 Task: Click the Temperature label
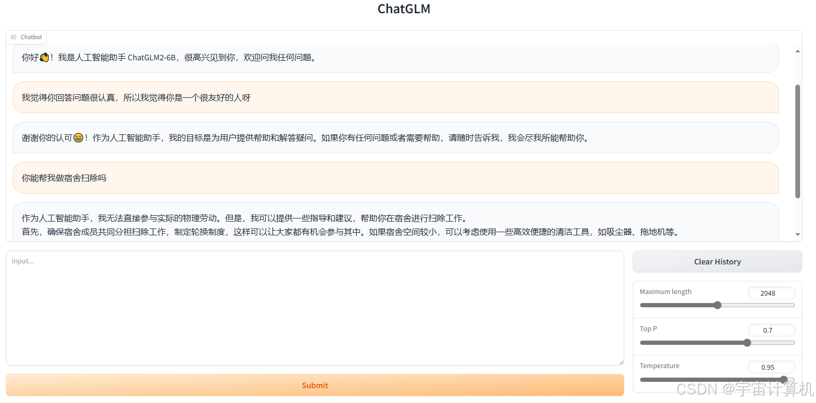point(659,366)
